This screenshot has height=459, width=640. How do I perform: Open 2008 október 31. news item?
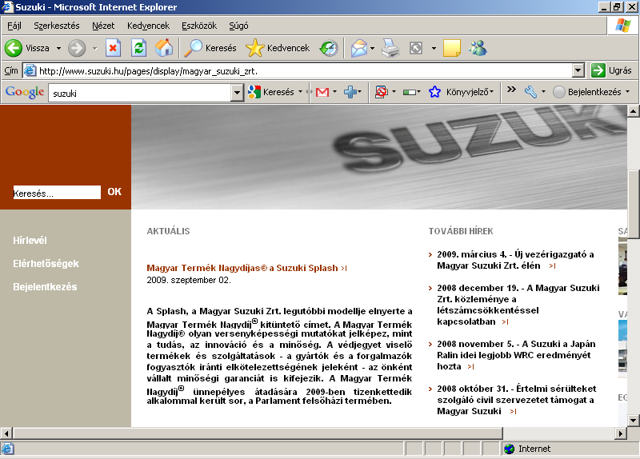pyautogui.click(x=516, y=400)
